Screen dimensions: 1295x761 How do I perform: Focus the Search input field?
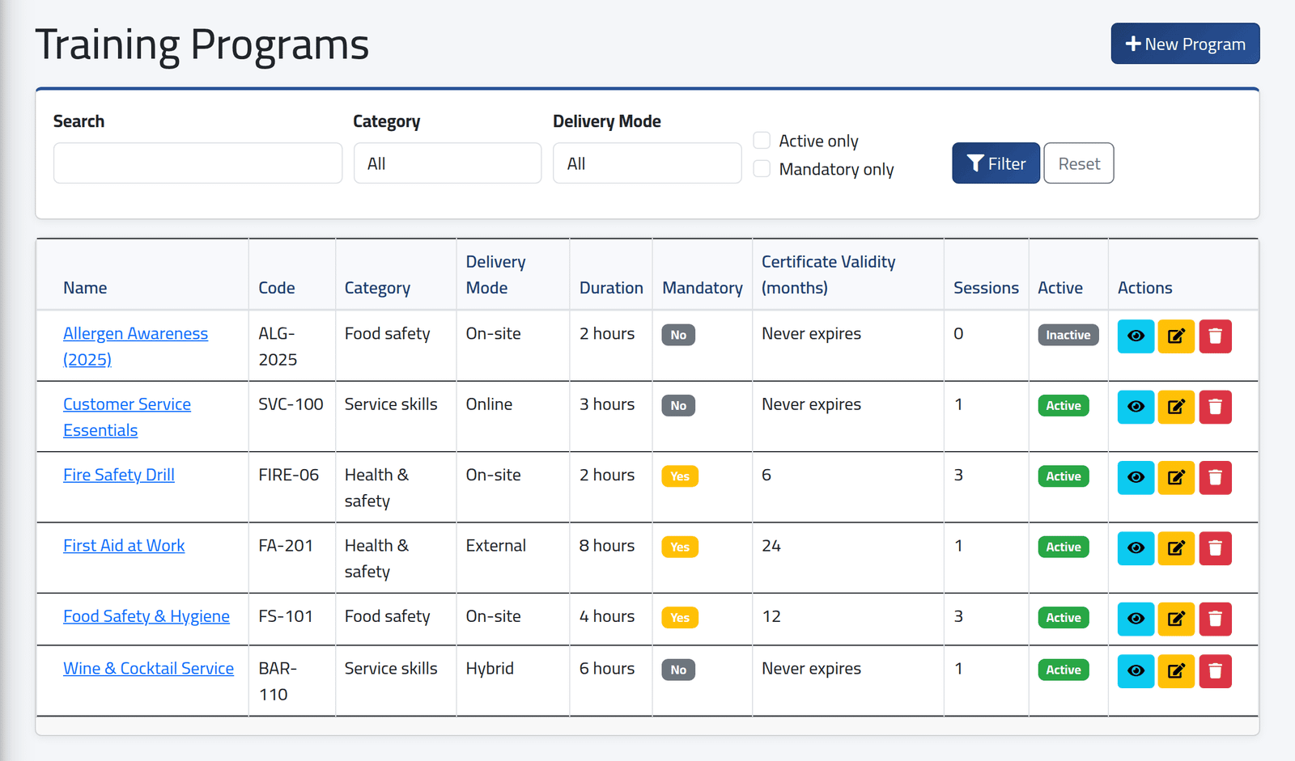198,163
